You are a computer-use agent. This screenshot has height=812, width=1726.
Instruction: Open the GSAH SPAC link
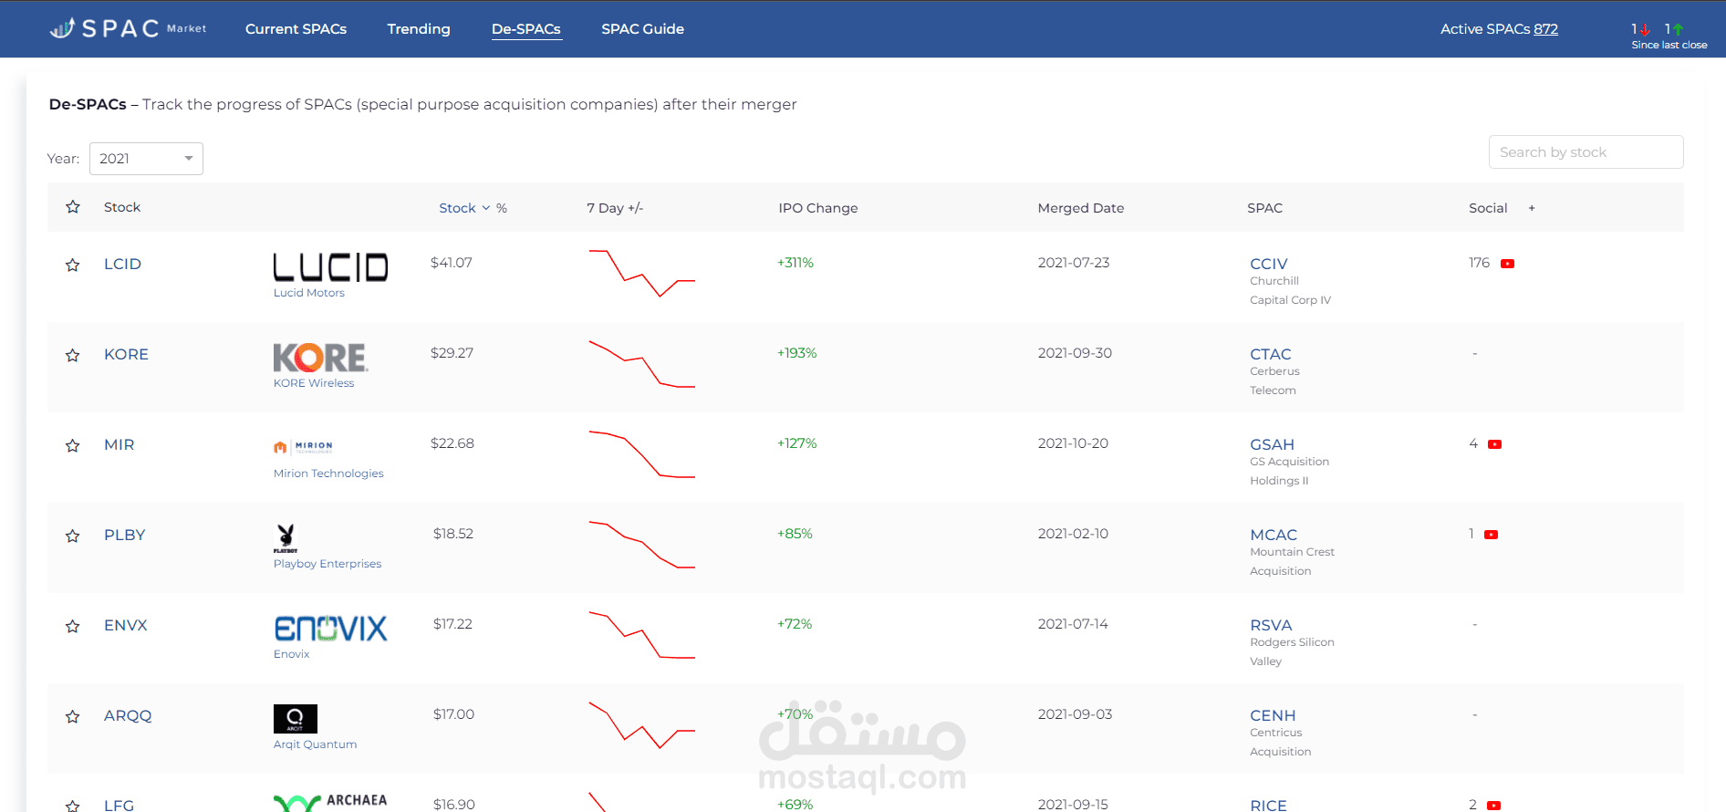(x=1273, y=444)
